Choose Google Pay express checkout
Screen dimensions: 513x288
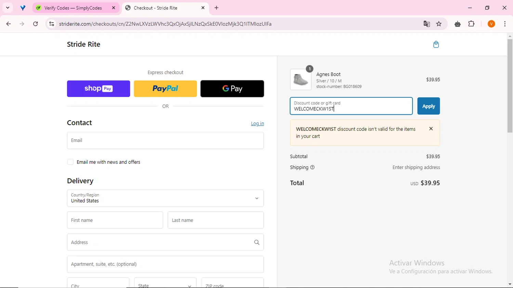pos(232,89)
